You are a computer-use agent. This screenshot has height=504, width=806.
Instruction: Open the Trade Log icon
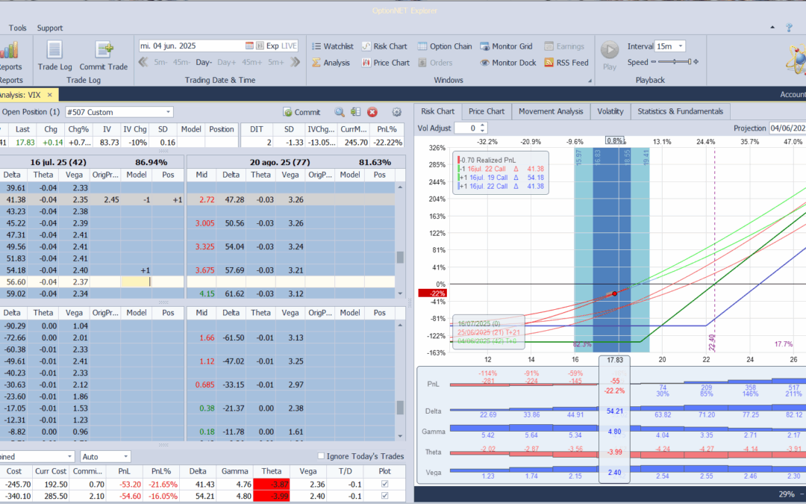point(54,50)
